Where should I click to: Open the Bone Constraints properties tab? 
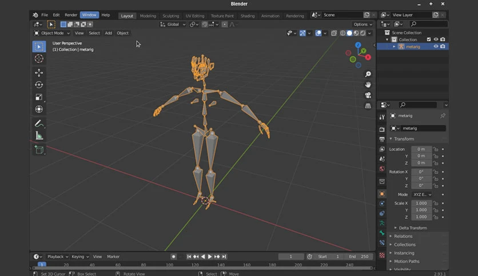pos(382,242)
